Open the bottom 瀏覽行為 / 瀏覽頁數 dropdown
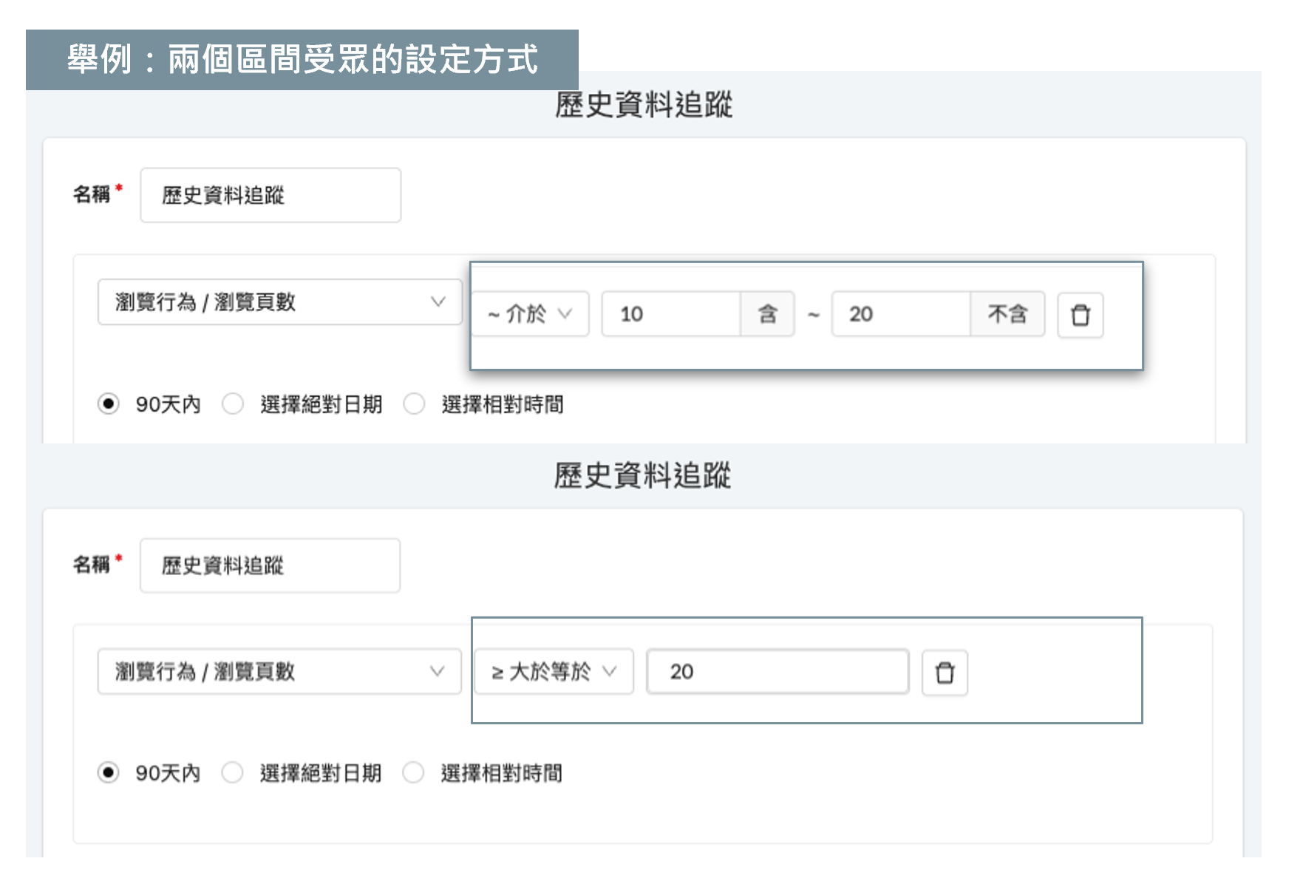Image resolution: width=1303 pixels, height=881 pixels. [279, 672]
